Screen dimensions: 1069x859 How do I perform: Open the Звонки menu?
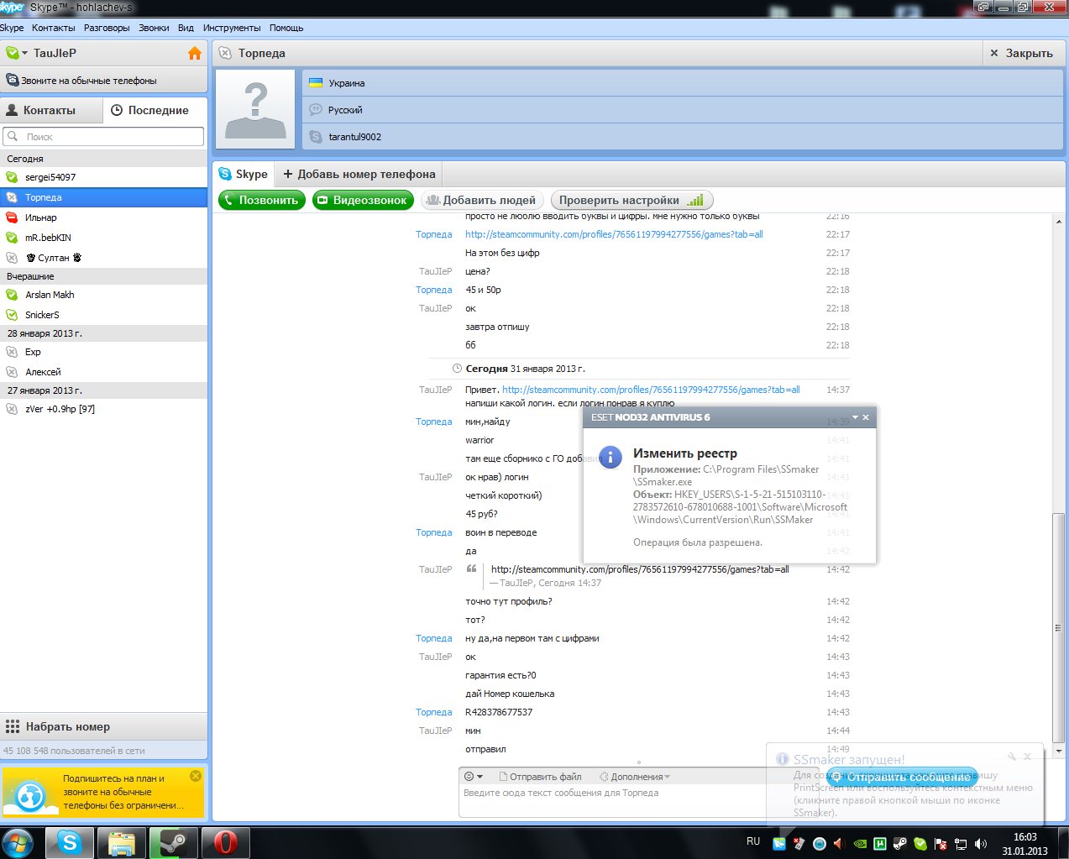pos(154,28)
